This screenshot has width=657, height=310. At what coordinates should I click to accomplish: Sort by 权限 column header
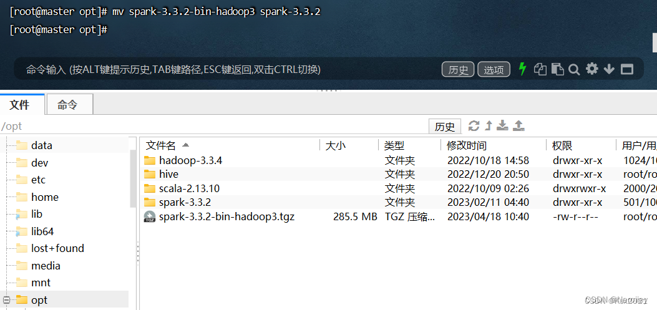562,145
